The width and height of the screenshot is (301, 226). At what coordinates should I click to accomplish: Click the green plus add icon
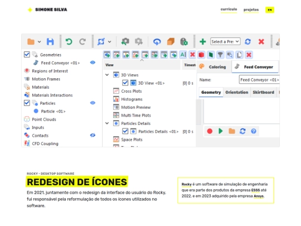(x=203, y=41)
